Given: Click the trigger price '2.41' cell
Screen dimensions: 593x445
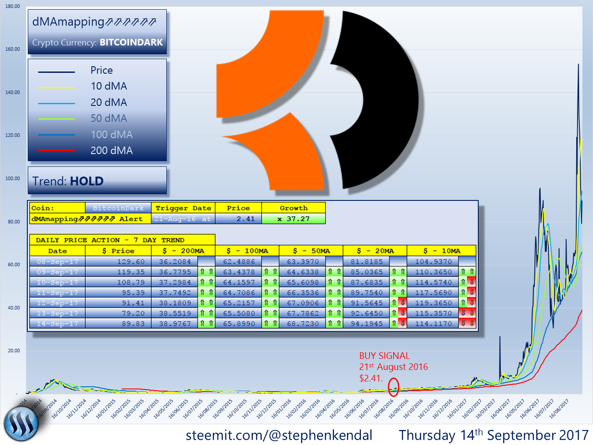Looking at the screenshot, I should pos(238,219).
